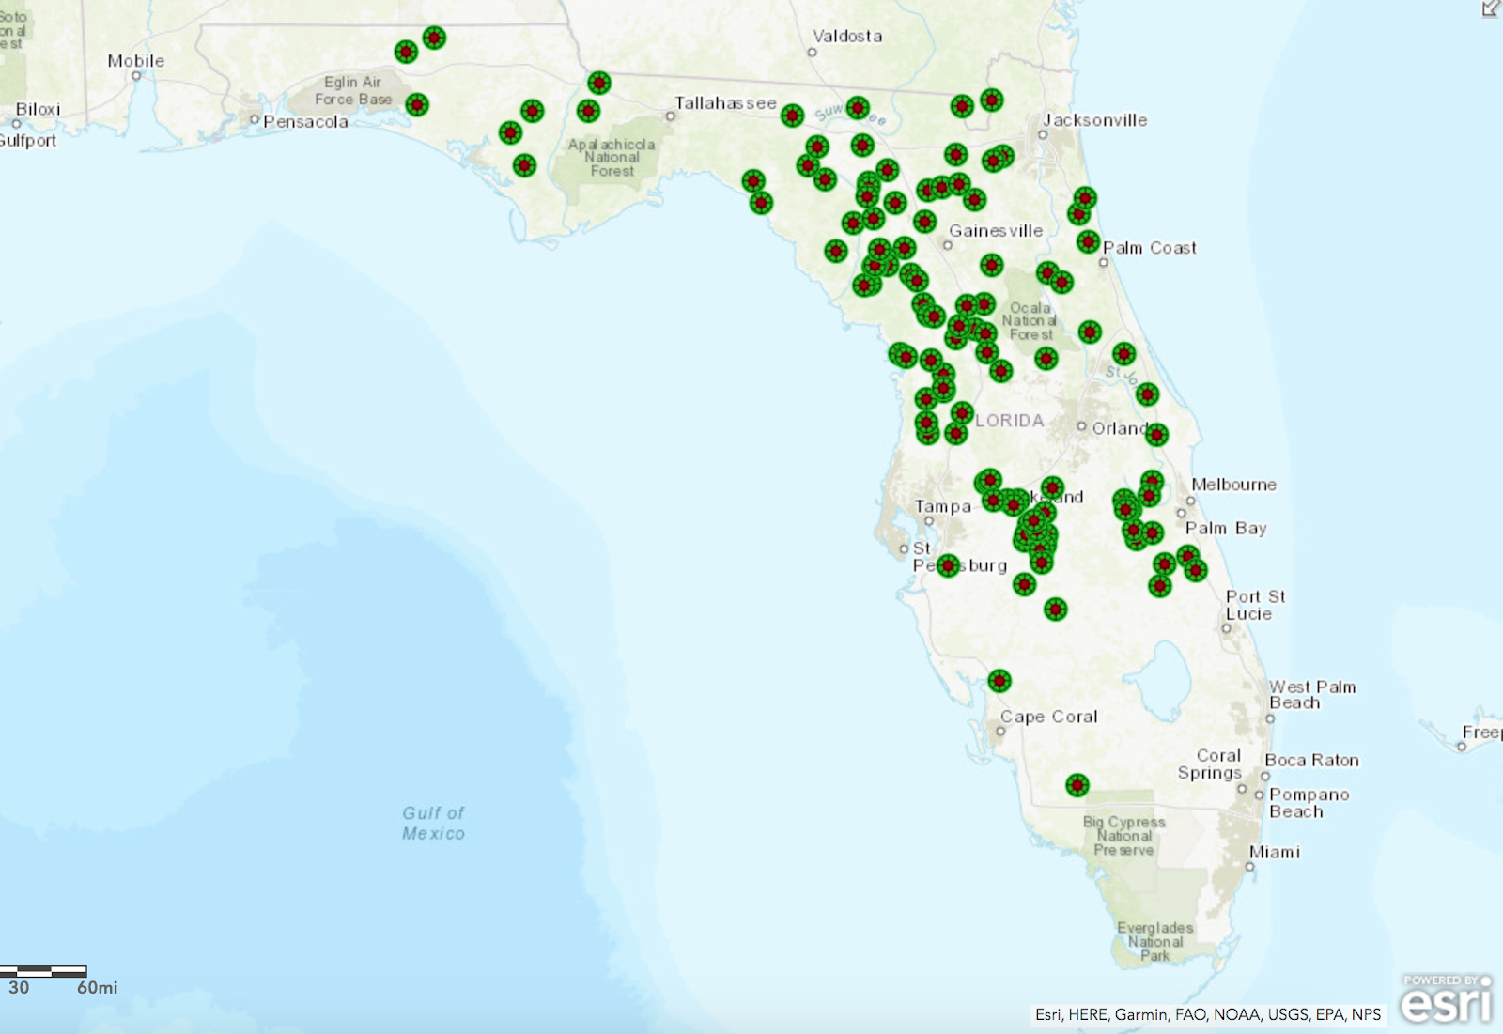This screenshot has height=1034, width=1503.
Task: Click the Powered by esri logo
Action: click(1445, 997)
